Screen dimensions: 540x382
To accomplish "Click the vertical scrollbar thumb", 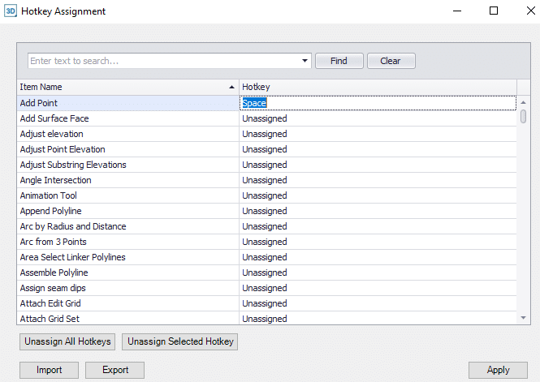I will (523, 116).
